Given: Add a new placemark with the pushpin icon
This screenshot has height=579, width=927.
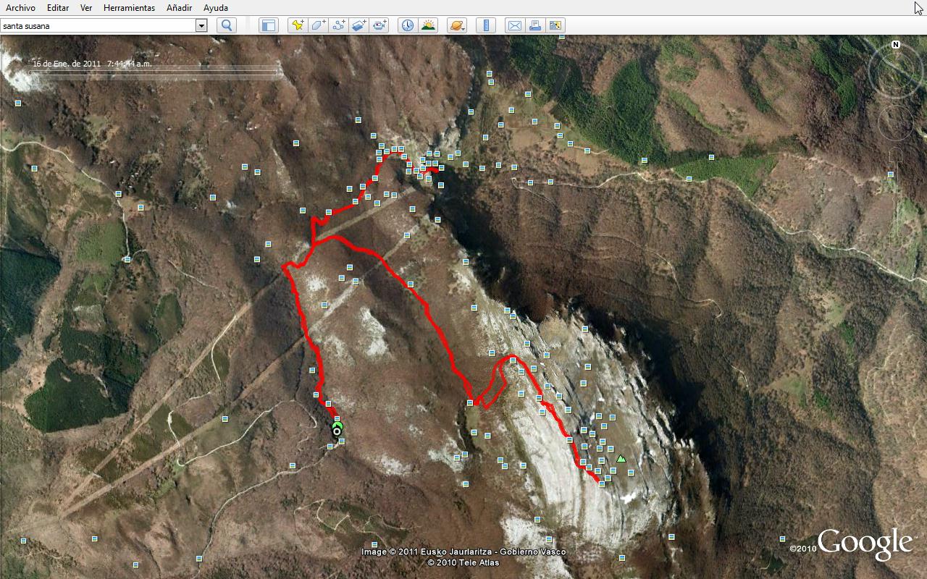Looking at the screenshot, I should [x=298, y=25].
